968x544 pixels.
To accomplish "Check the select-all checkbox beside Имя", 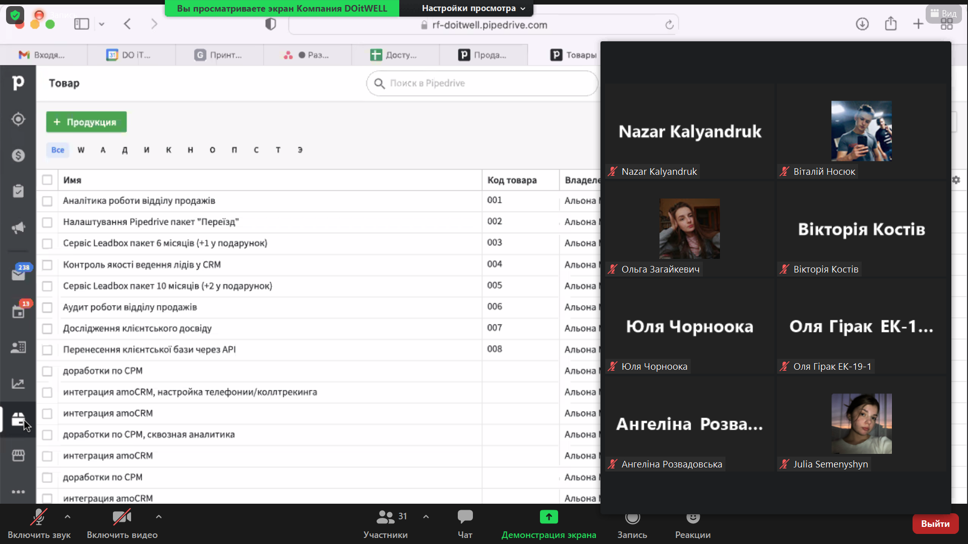I will tap(47, 180).
